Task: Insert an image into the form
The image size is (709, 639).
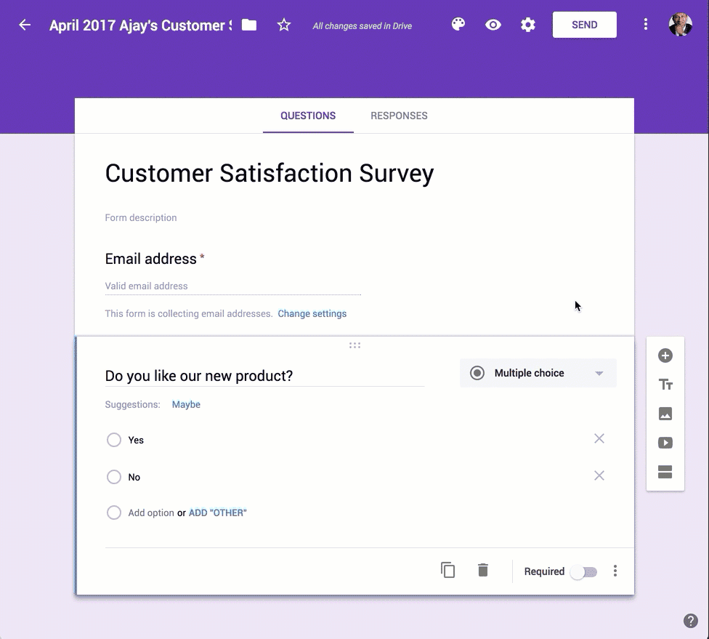Action: (665, 414)
